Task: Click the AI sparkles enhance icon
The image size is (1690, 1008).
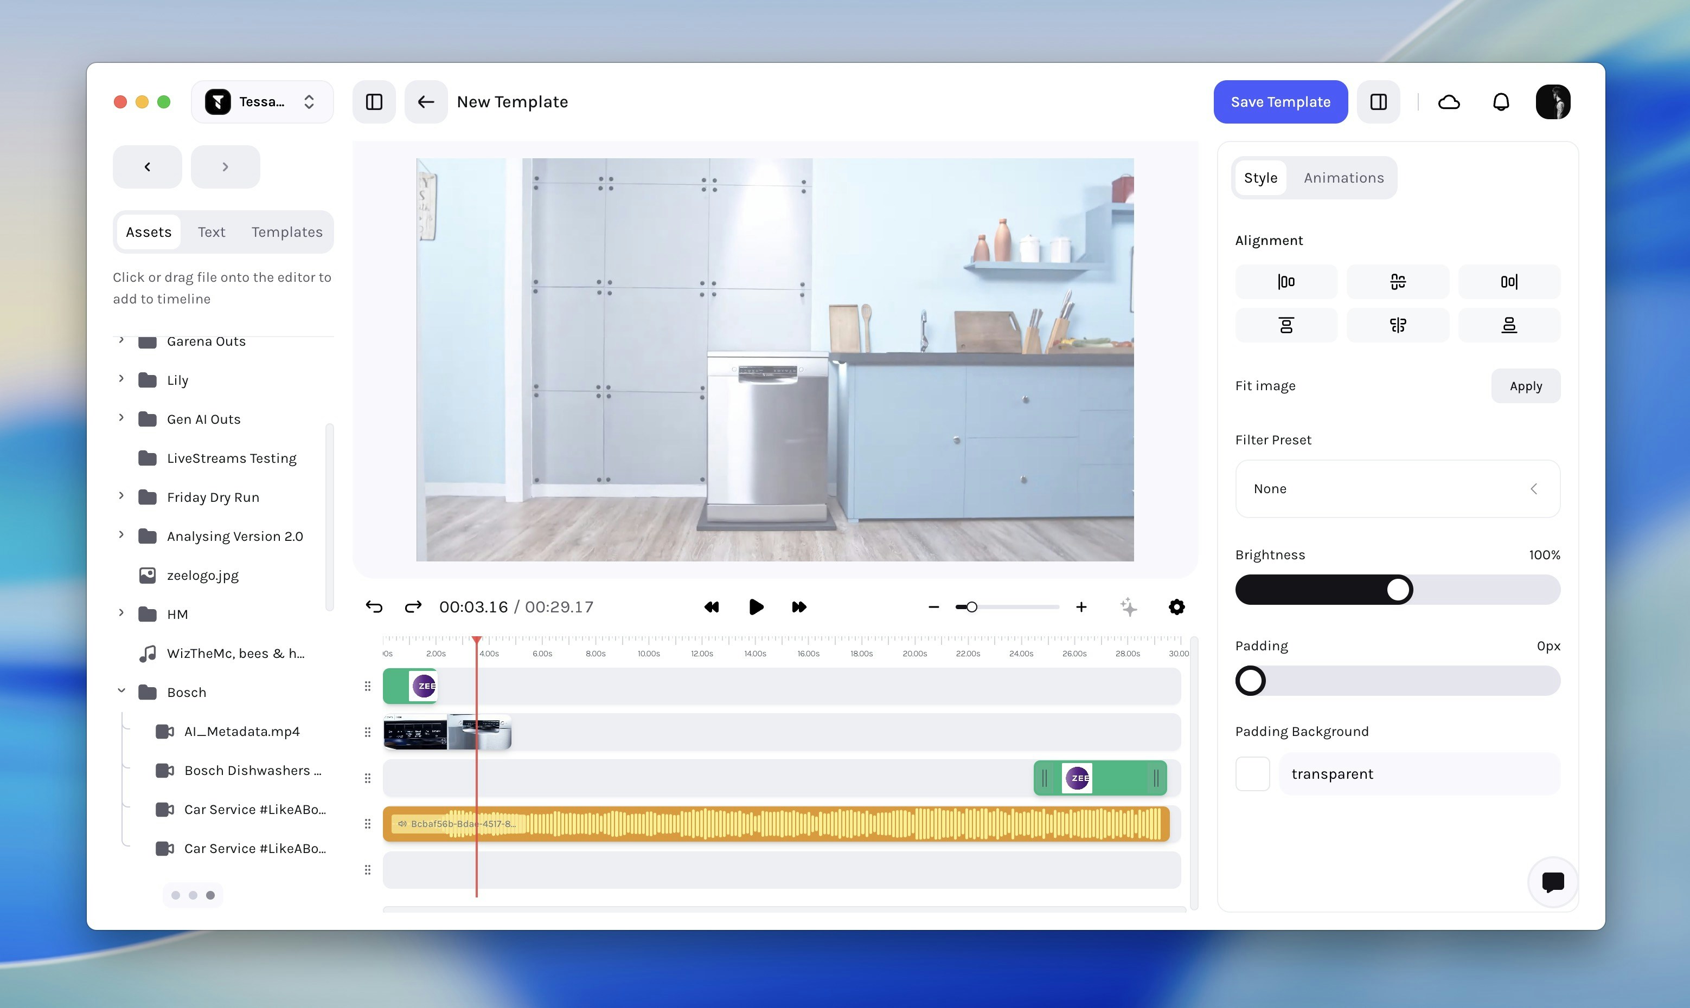Action: [x=1129, y=606]
